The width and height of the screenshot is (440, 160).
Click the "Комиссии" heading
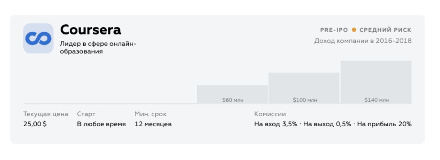(x=270, y=114)
